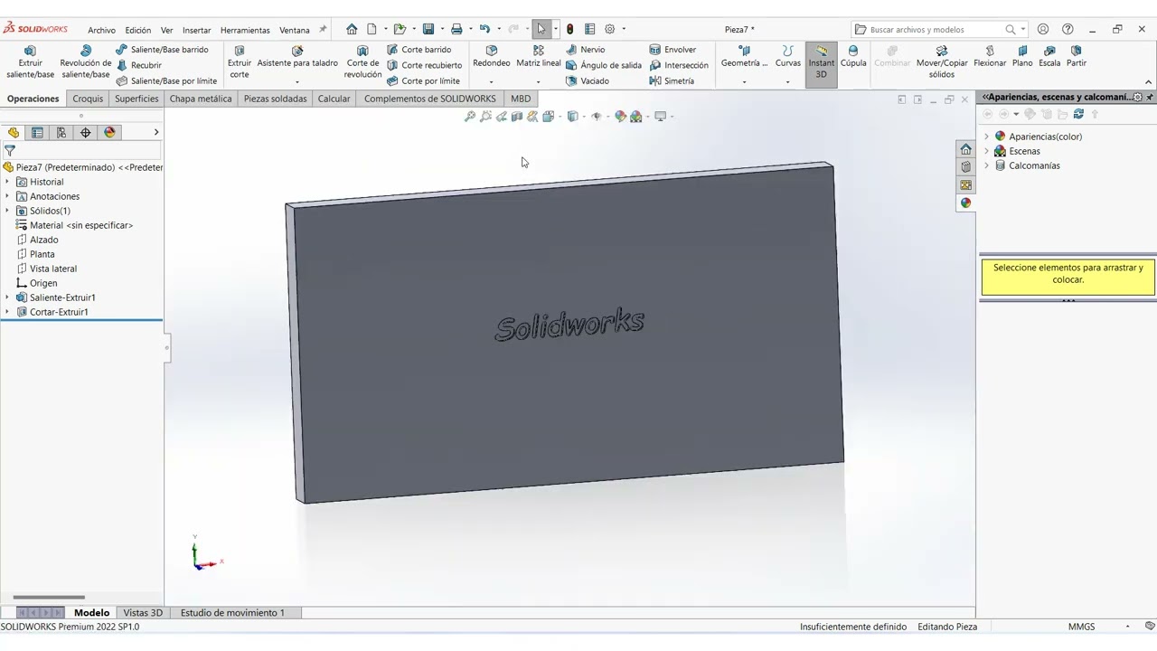1157x651 pixels.
Task: Expand Escenas in task pane
Action: 986,151
